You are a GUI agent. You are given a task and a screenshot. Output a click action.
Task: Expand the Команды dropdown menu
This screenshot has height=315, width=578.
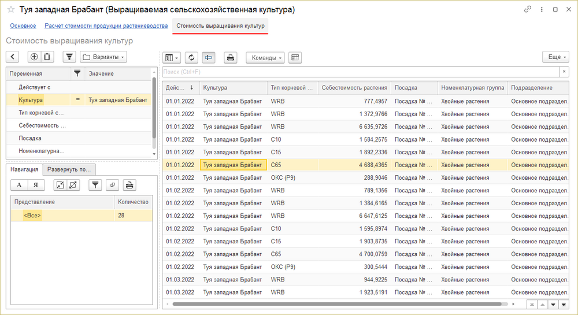(x=265, y=57)
